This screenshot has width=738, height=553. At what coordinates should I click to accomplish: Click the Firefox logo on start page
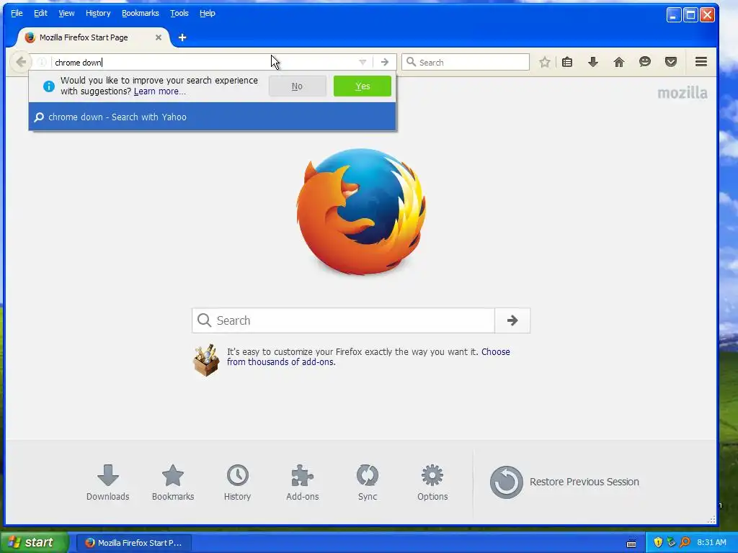click(x=362, y=212)
